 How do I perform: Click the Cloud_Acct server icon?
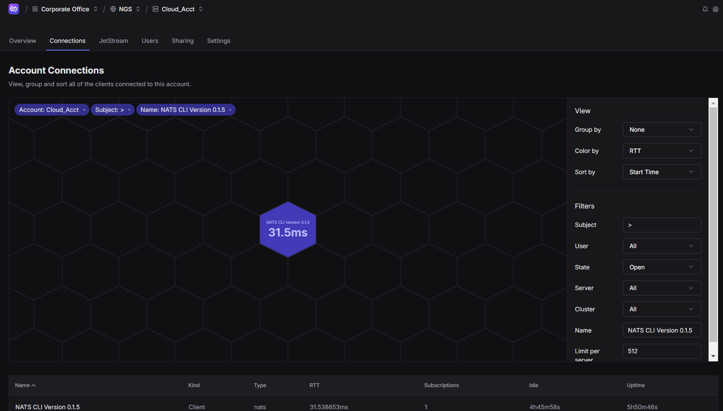[155, 9]
